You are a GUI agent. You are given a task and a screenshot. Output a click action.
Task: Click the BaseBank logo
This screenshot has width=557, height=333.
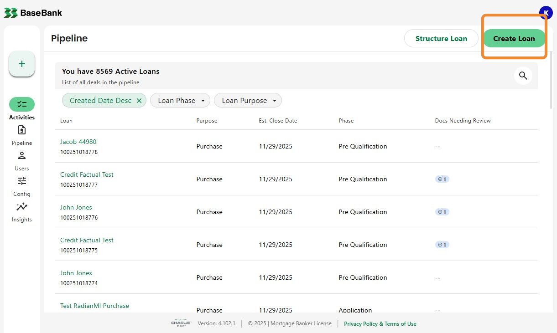tap(33, 13)
